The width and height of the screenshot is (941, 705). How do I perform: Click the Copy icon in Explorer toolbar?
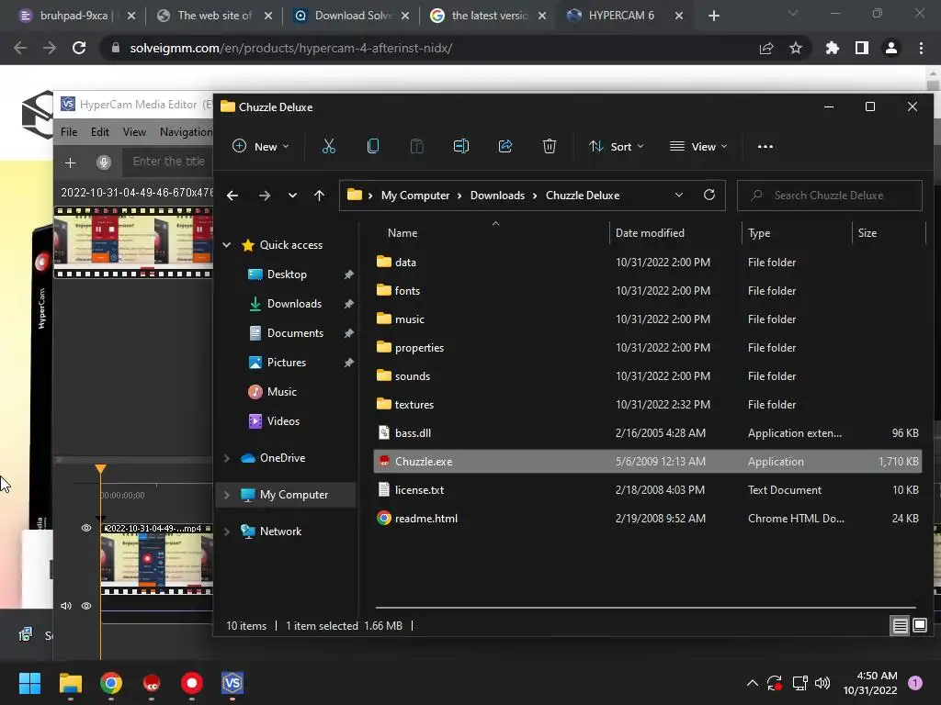pos(373,146)
